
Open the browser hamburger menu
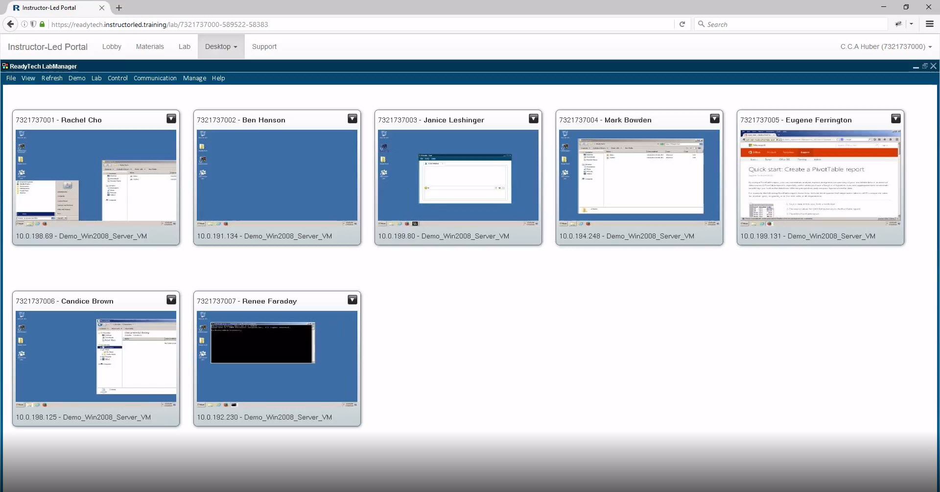tap(929, 24)
